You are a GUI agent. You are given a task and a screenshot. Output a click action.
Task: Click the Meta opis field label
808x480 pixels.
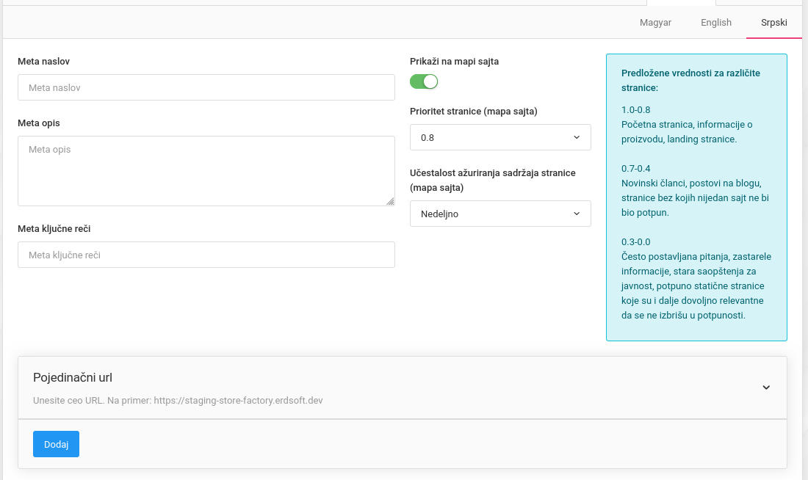[39, 123]
